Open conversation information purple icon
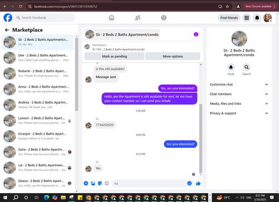The width and height of the screenshot is (279, 202). [x=196, y=34]
